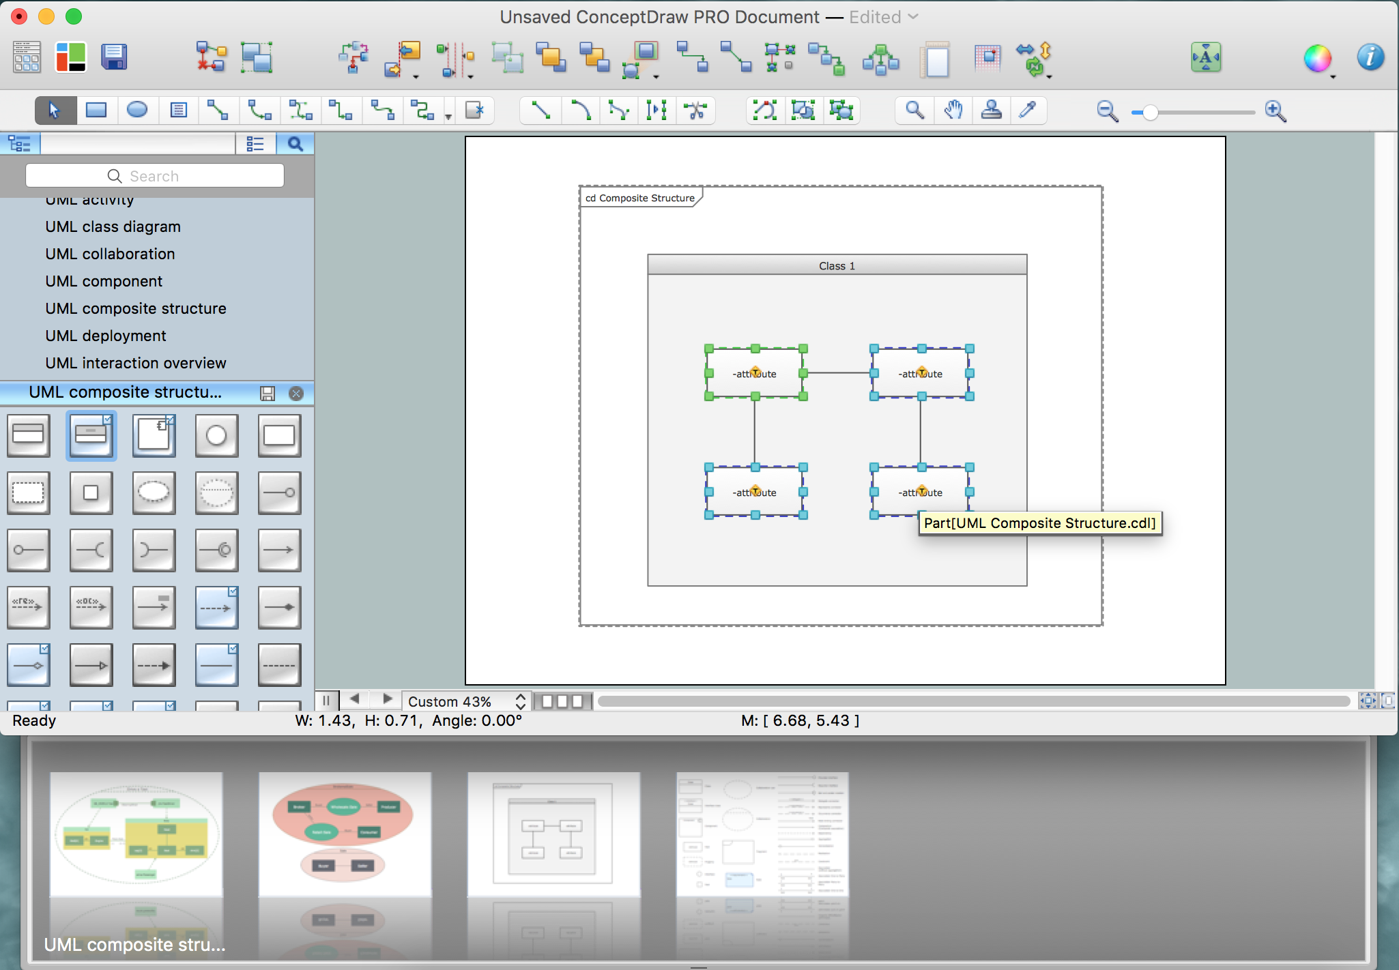Toggle the pause button beside page navigation

(x=326, y=701)
